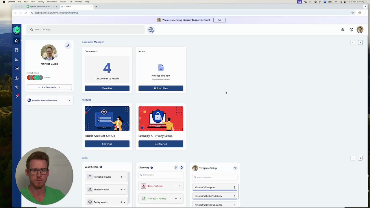370x208 pixels.
Task: Open the Add Connection dropdown
Action: 49,87
